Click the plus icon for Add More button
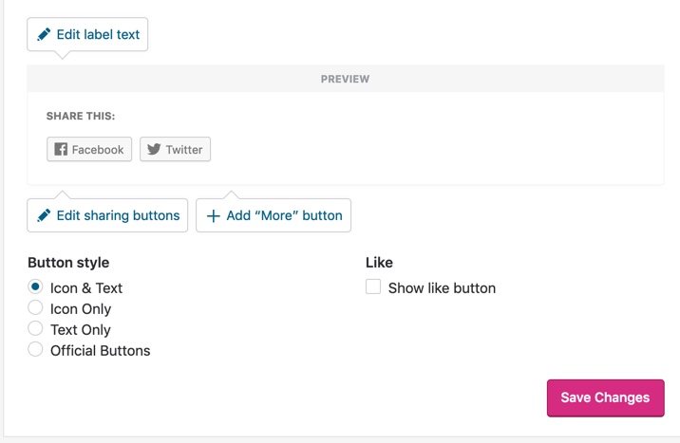The width and height of the screenshot is (680, 443). (214, 215)
